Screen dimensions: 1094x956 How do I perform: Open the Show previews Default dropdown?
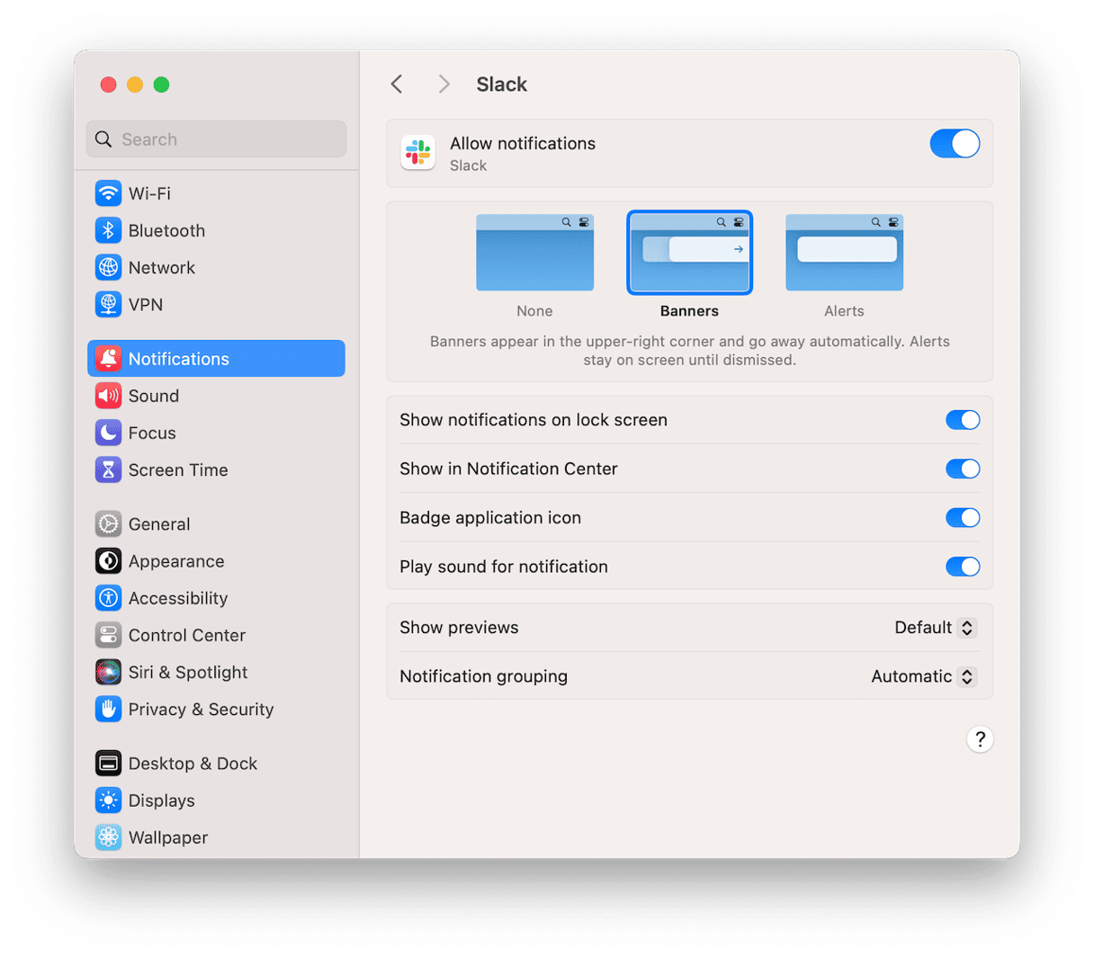(936, 628)
